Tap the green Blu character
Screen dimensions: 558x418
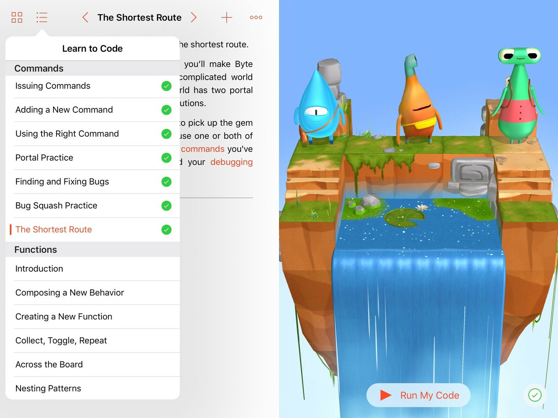(519, 96)
